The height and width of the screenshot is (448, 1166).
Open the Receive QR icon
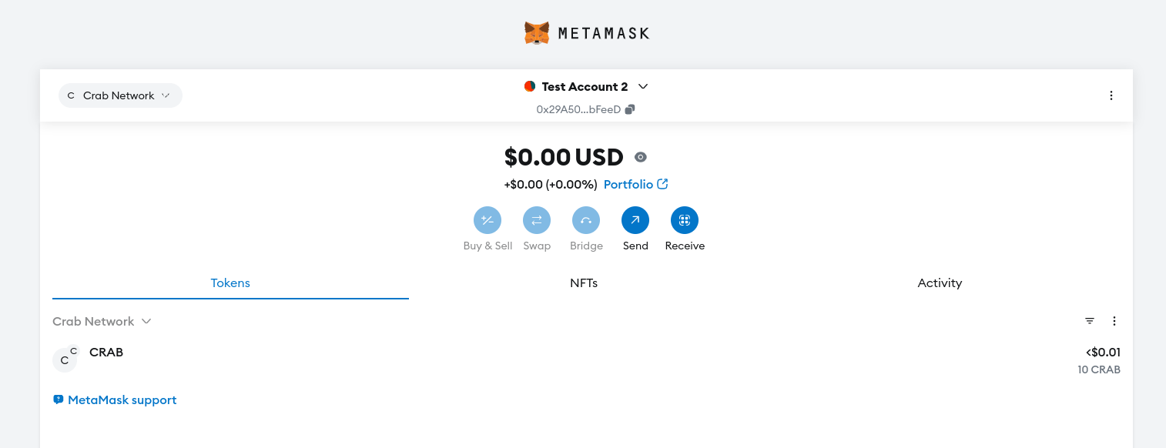point(685,221)
